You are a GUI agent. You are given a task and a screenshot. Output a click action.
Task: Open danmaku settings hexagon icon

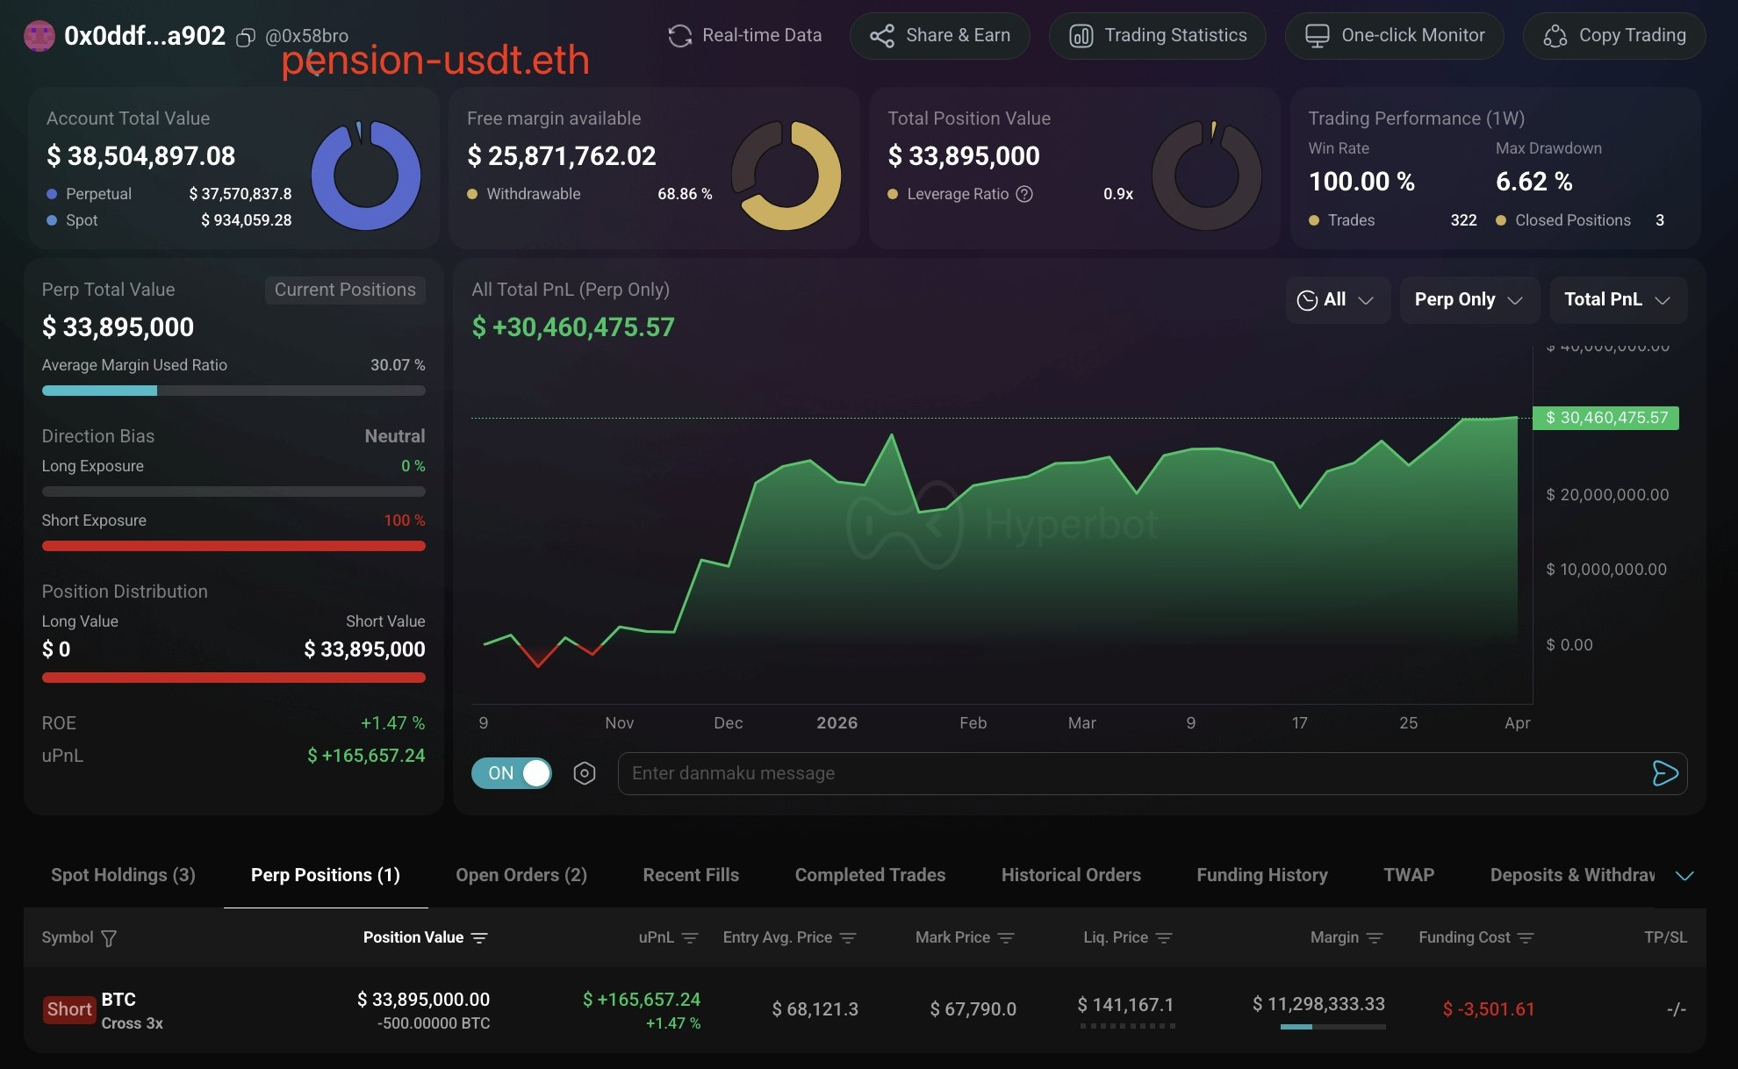[585, 773]
